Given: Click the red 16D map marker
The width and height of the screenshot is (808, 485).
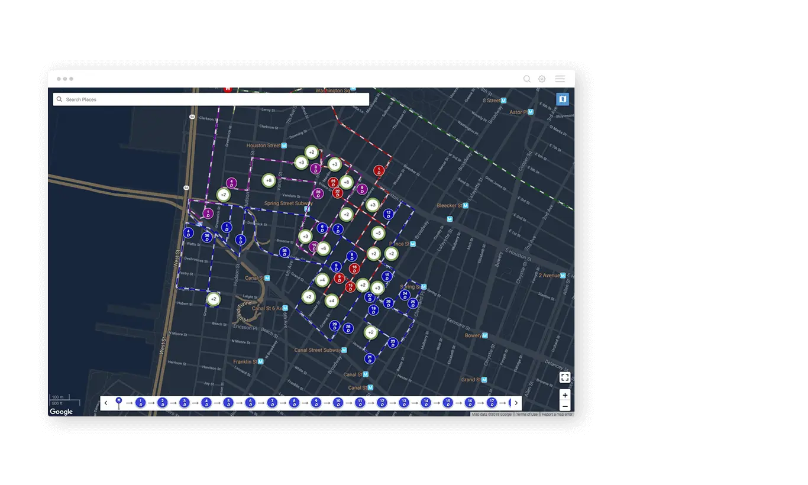Looking at the screenshot, I should pyautogui.click(x=354, y=269).
